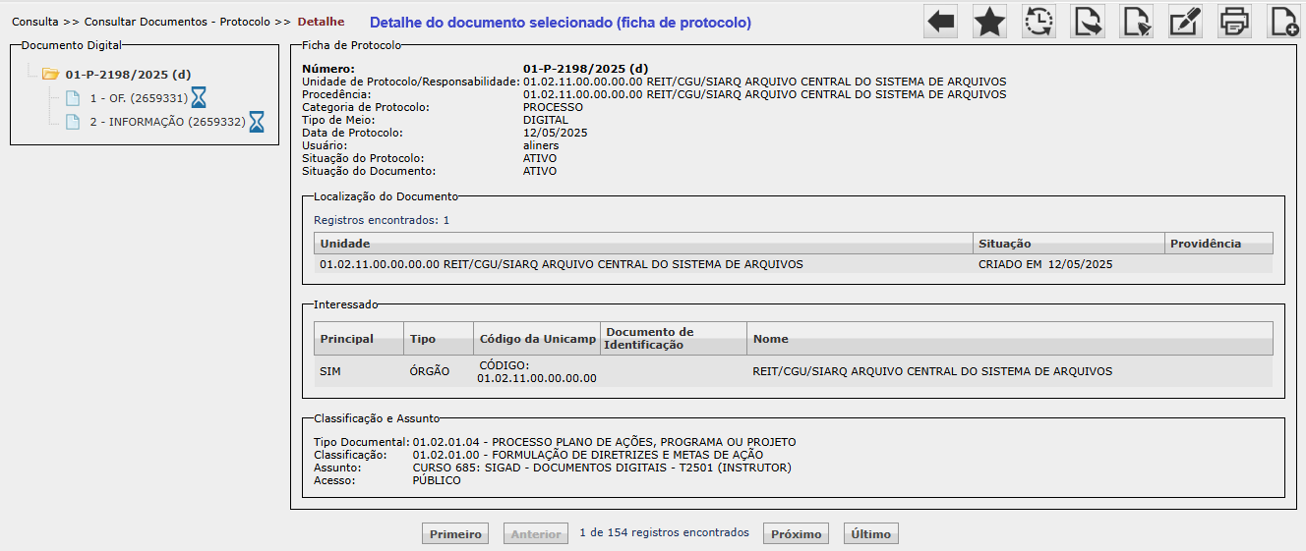Viewport: 1306px width, 551px height.
Task: Open history via the clock icon
Action: point(1039,21)
